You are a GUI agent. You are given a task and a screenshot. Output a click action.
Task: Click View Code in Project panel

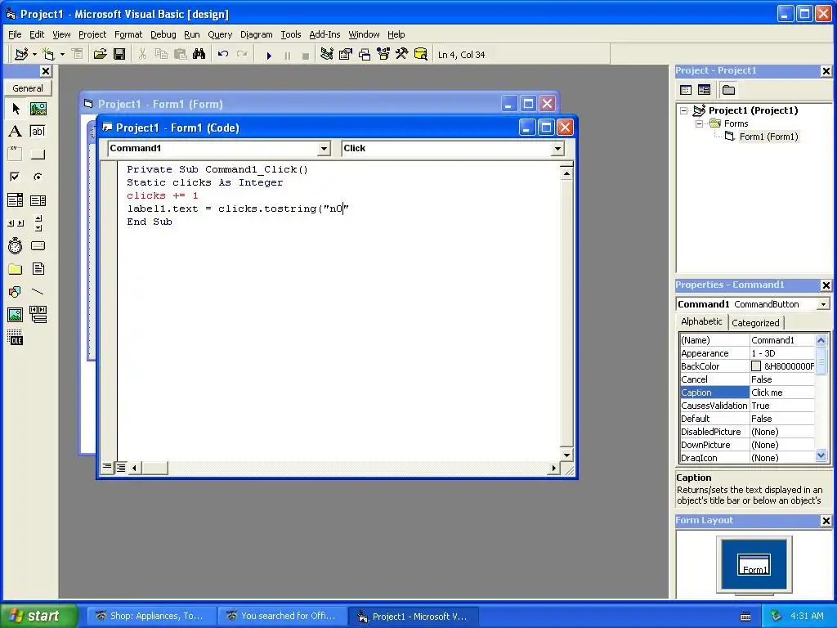pyautogui.click(x=686, y=90)
